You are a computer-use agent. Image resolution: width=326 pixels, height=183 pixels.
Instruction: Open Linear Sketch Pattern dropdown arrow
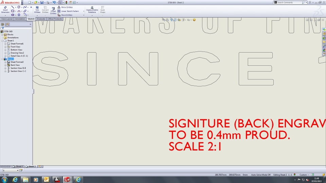click(84, 11)
